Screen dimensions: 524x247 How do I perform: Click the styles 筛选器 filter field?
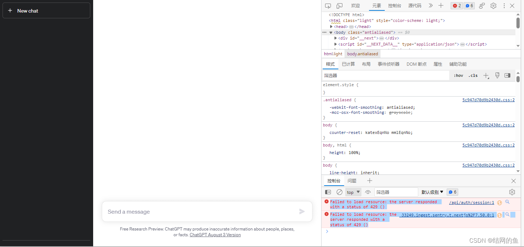(x=386, y=75)
